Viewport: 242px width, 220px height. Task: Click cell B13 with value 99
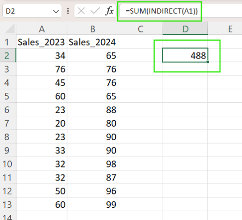point(92,205)
